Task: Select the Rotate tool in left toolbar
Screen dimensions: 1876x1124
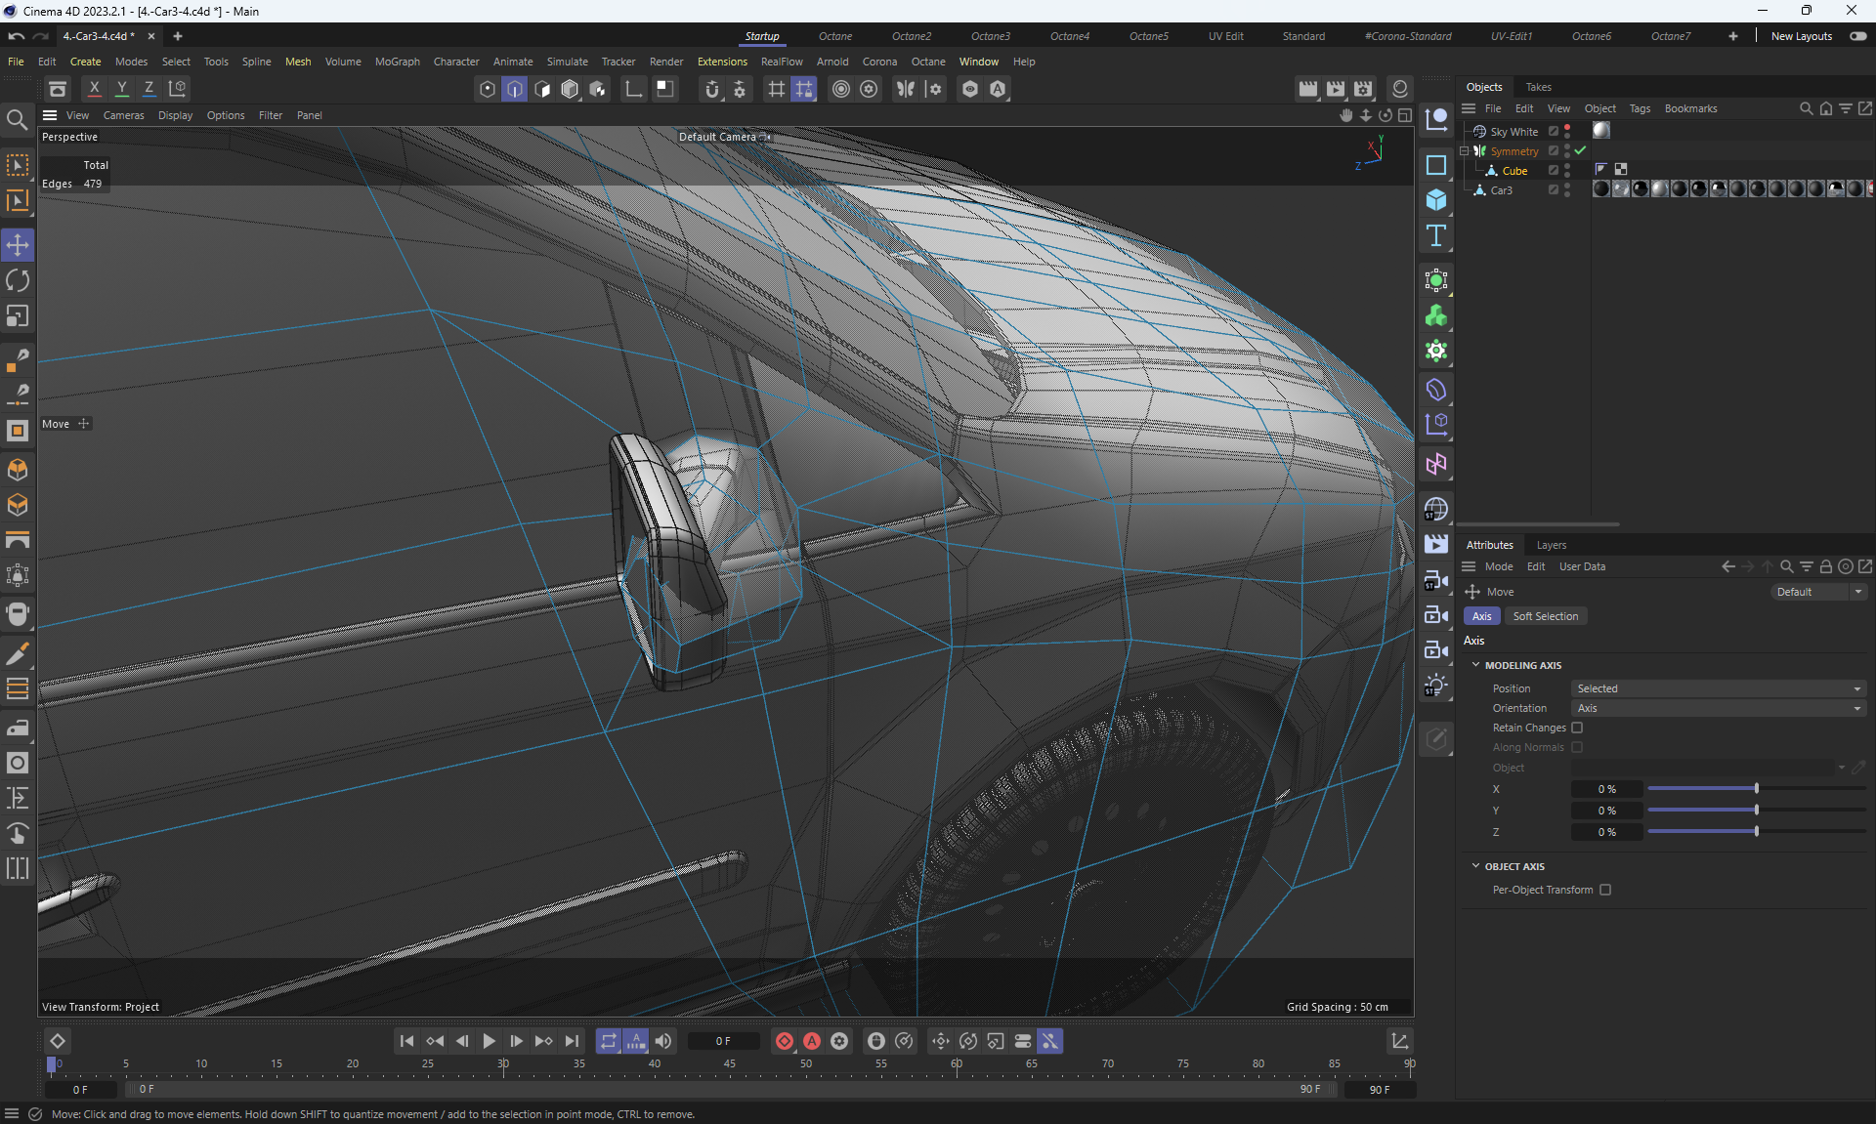Action: 18,281
